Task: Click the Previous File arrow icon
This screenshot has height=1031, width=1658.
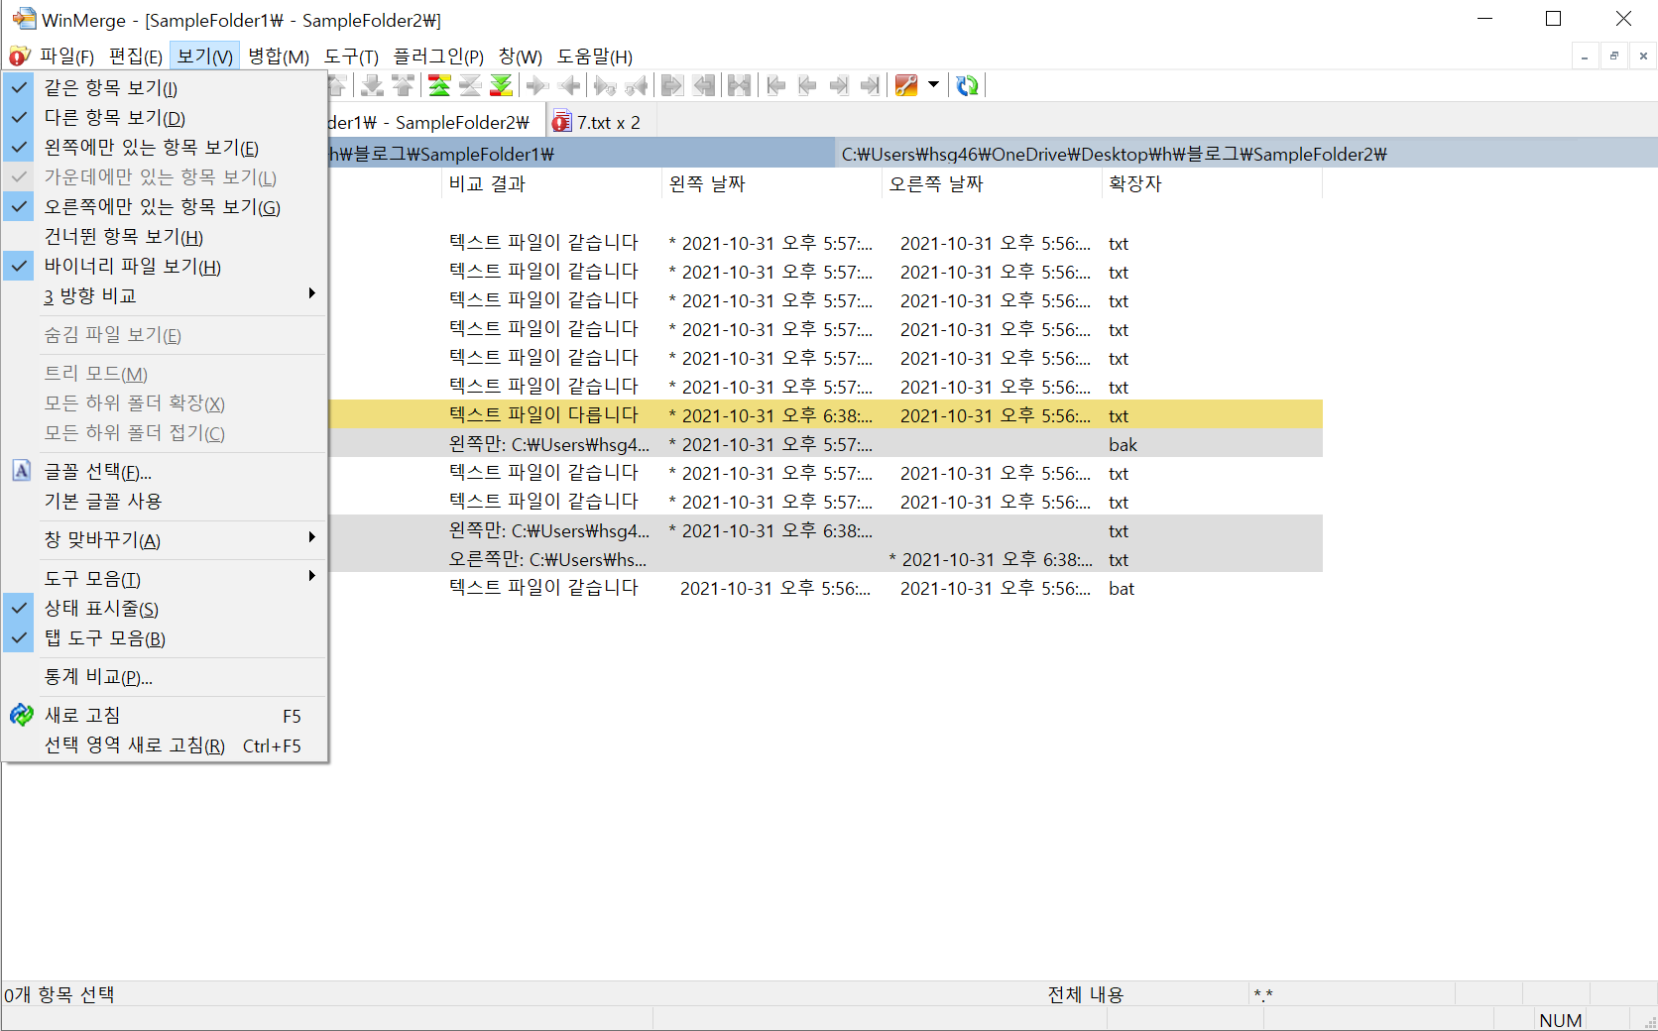Action: 807,85
